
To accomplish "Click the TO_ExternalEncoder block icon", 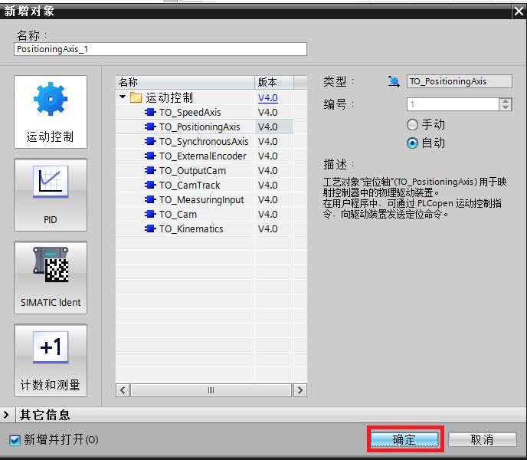I will (x=150, y=156).
